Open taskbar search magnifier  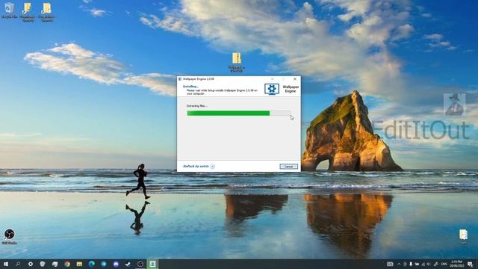coord(18,264)
